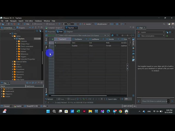Select the Procedures tree item

[x=20, y=69]
